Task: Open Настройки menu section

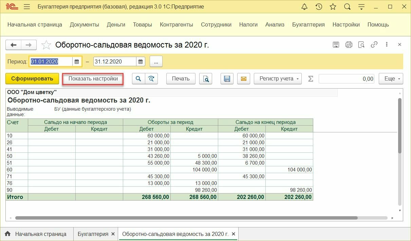Action: pyautogui.click(x=346, y=24)
